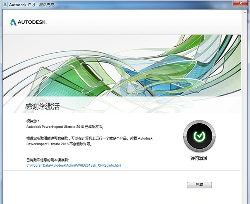The height and width of the screenshot is (204, 250).
Task: Click the 已将激活信息的副本保存到 text
Action: pyautogui.click(x=48, y=160)
